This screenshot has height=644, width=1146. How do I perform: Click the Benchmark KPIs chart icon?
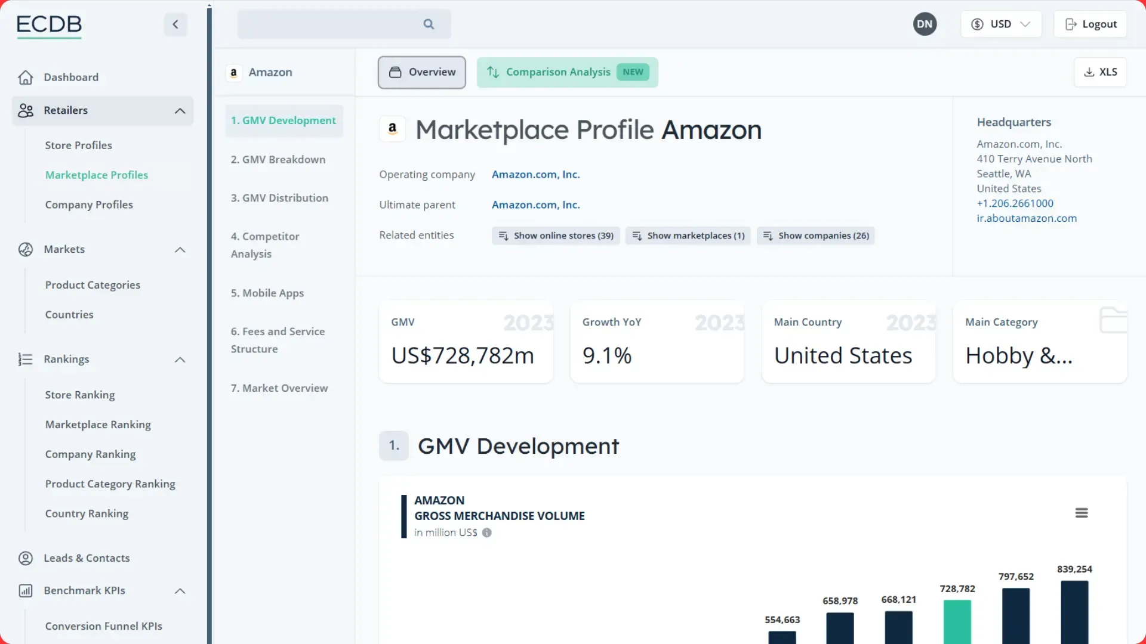(26, 590)
